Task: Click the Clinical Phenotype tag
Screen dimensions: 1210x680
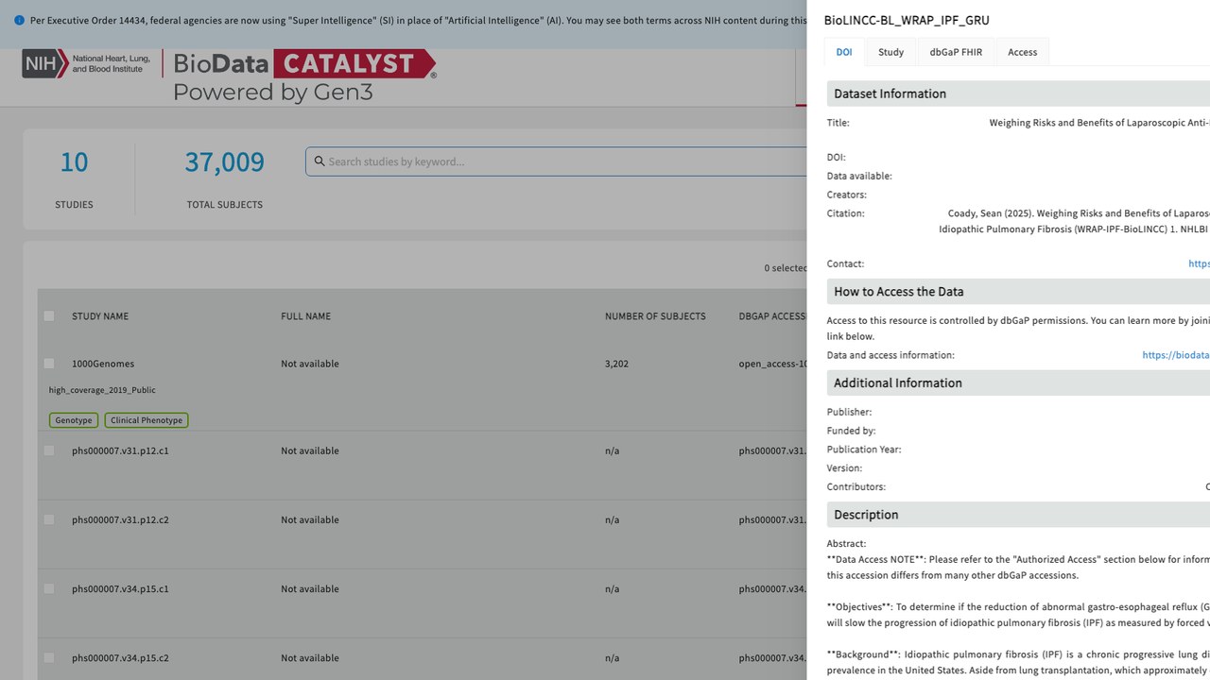Action: (147, 420)
